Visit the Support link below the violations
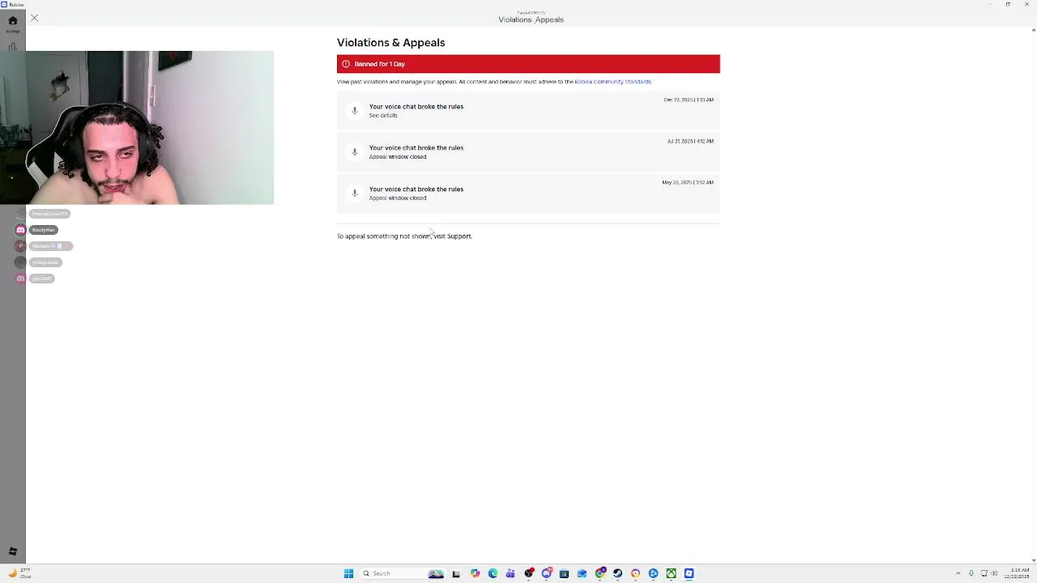 point(459,236)
